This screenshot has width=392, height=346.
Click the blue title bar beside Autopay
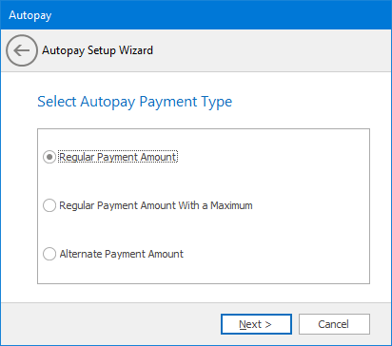[x=222, y=15]
